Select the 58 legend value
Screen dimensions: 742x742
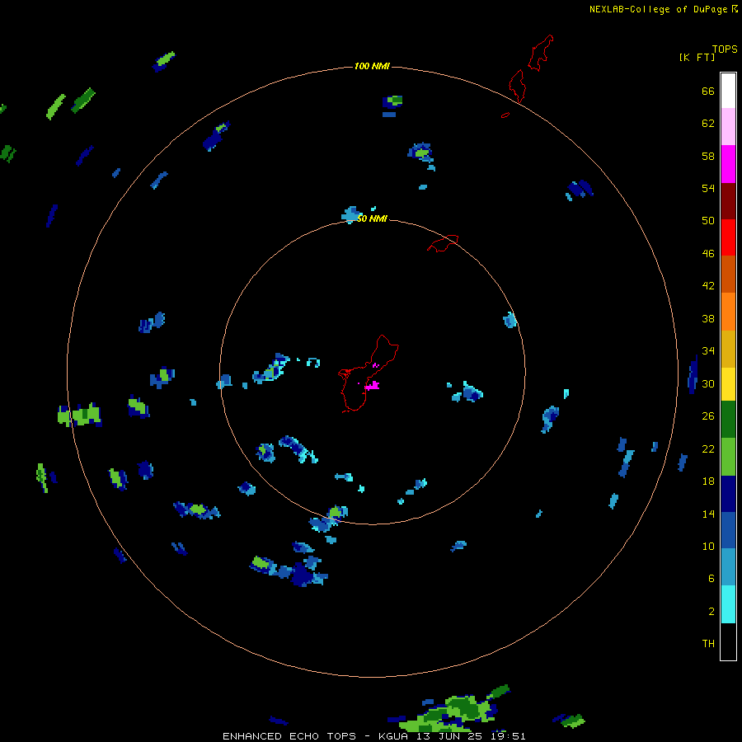point(708,156)
